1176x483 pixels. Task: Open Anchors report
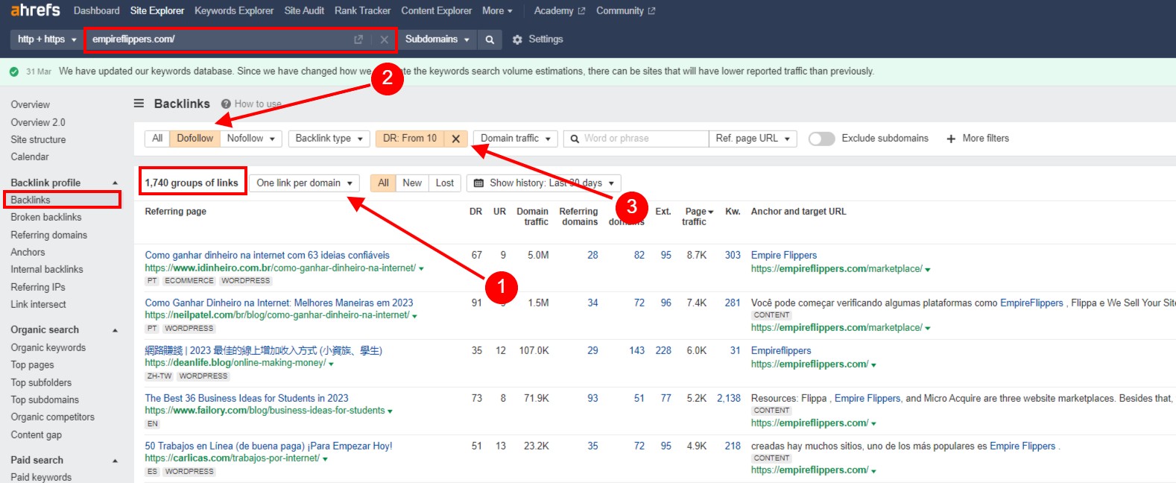(28, 253)
